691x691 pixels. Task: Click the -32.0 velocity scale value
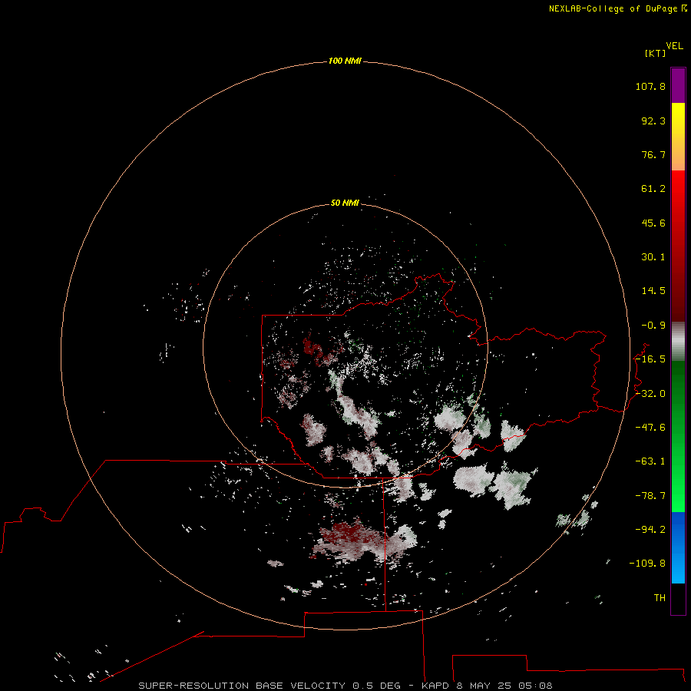650,394
